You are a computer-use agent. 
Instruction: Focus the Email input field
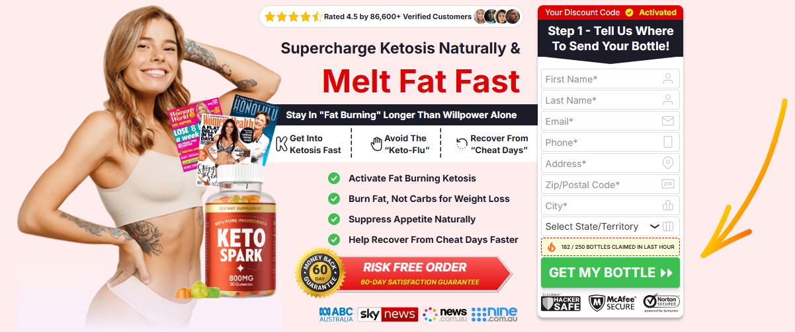click(610, 121)
